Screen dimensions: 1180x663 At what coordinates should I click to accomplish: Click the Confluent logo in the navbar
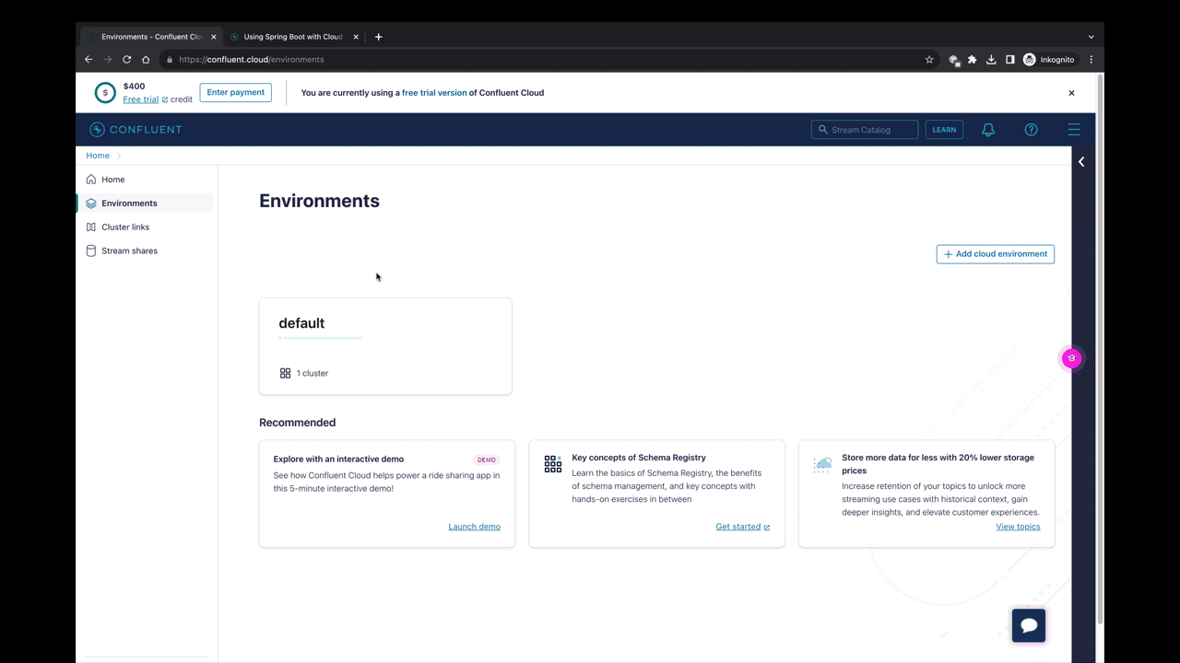click(x=136, y=129)
